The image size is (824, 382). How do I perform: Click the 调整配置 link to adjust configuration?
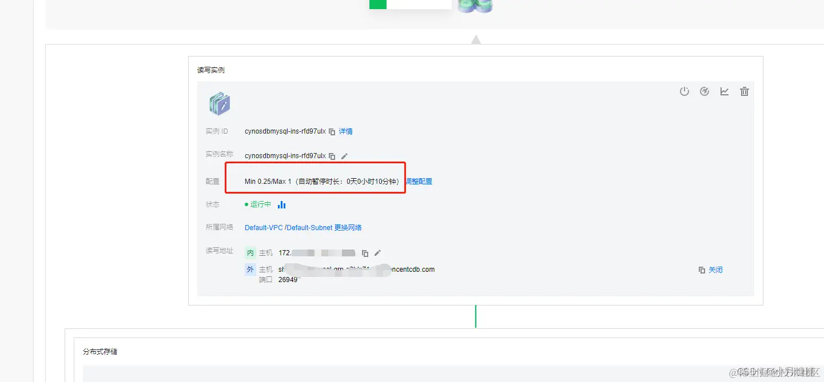coord(419,181)
